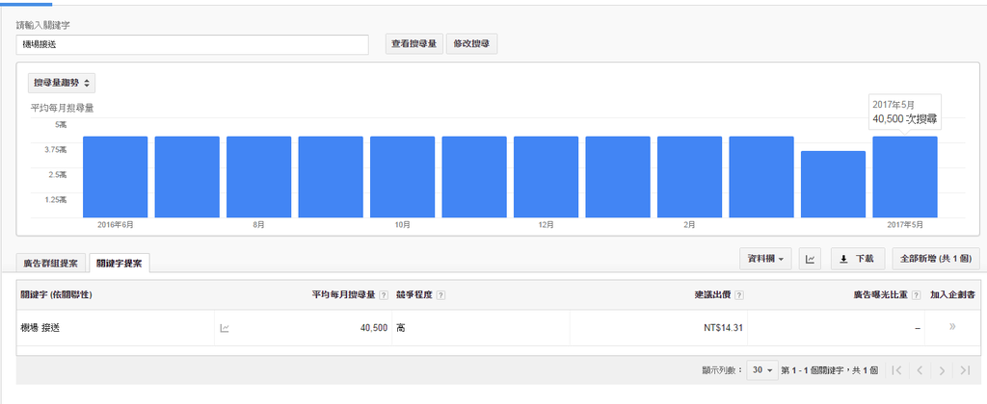Click the add-to-plan double arrow for 機場 接送

[x=952, y=327]
